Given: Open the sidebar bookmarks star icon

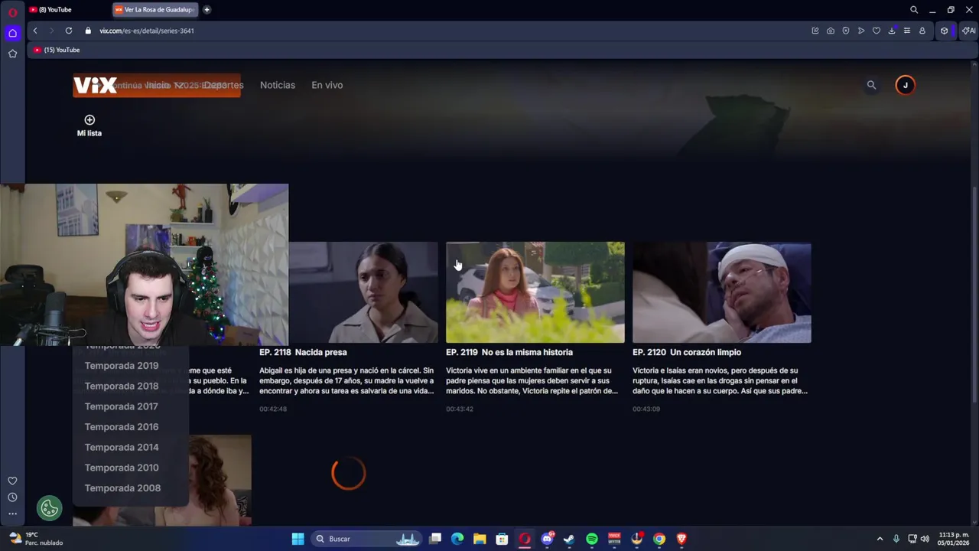Looking at the screenshot, I should click(x=12, y=54).
